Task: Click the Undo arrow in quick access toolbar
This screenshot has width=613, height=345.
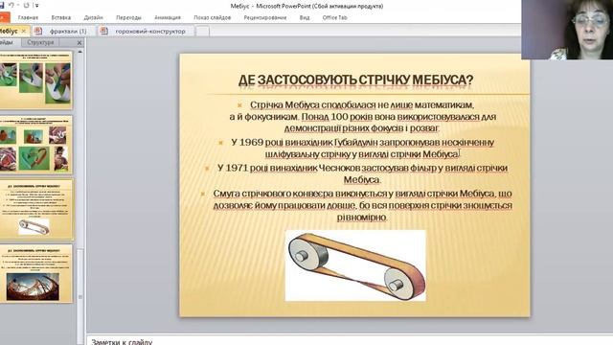Action: click(11, 5)
